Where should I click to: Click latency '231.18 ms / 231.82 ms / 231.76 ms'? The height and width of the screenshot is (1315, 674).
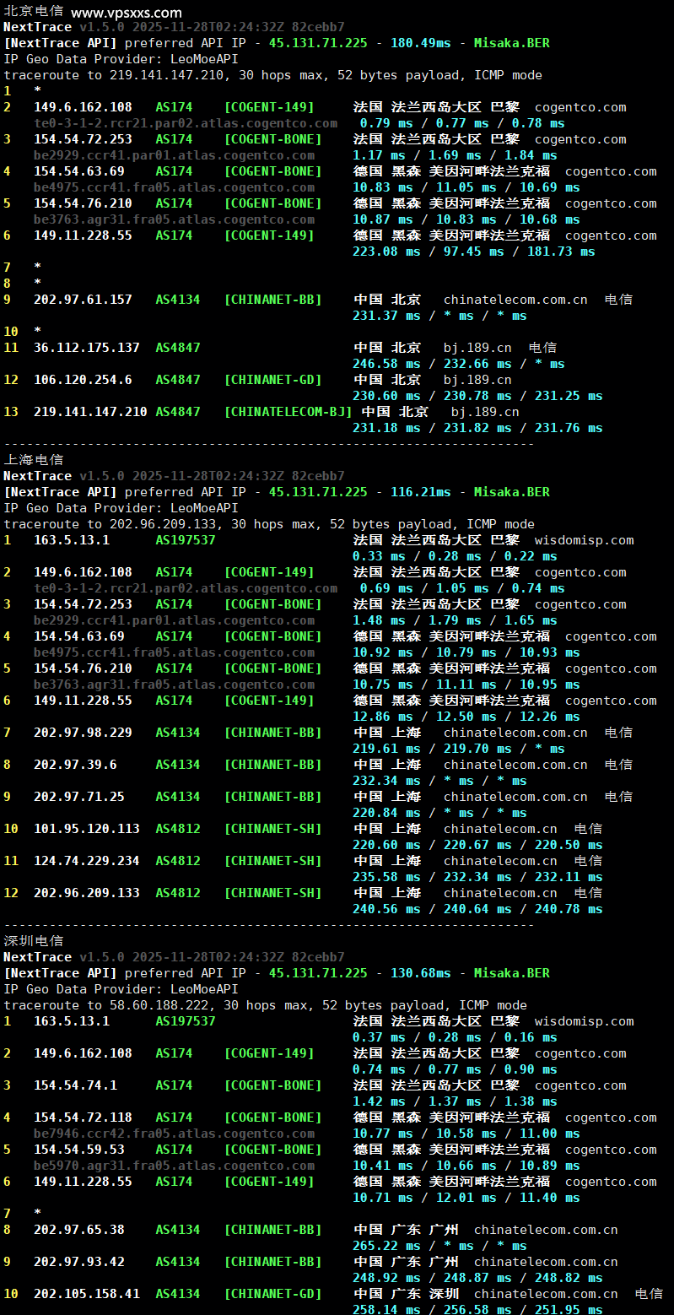[x=477, y=428]
